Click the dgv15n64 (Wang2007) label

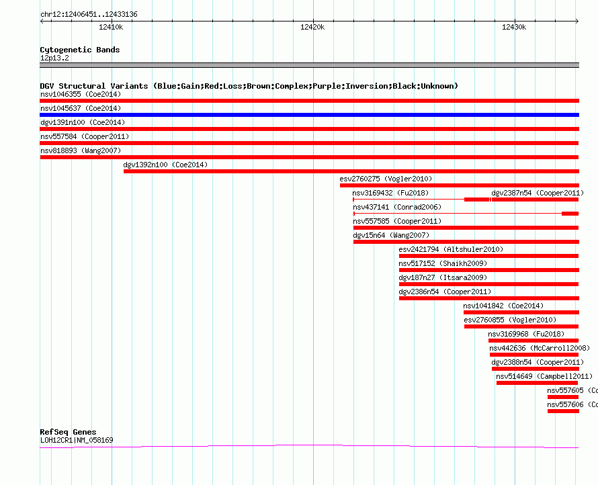[x=391, y=235]
